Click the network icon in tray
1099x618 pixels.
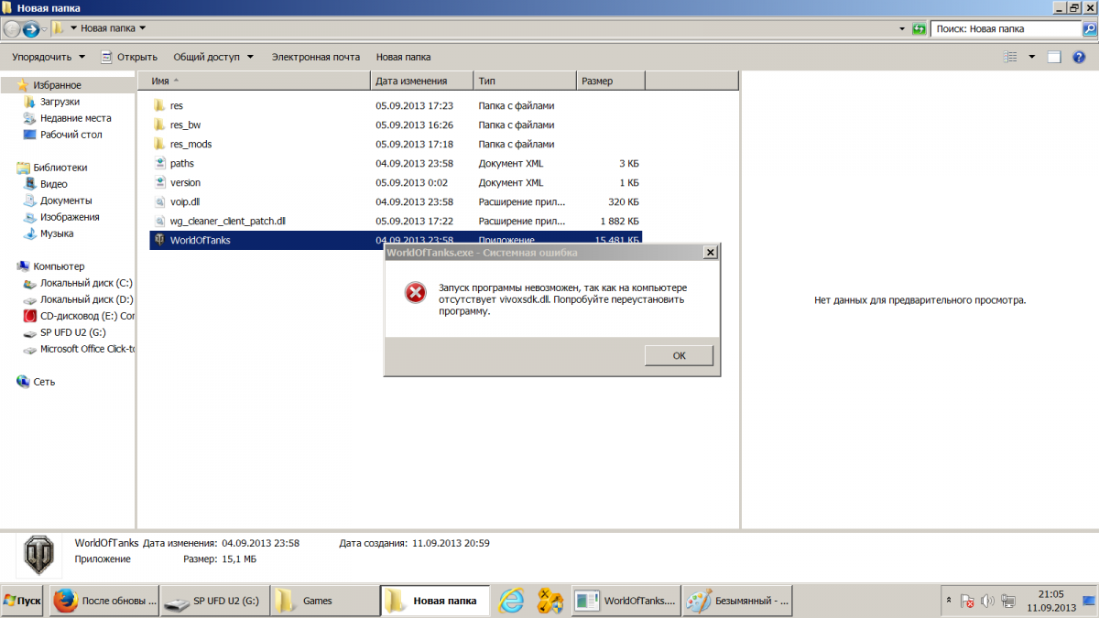click(x=1007, y=601)
